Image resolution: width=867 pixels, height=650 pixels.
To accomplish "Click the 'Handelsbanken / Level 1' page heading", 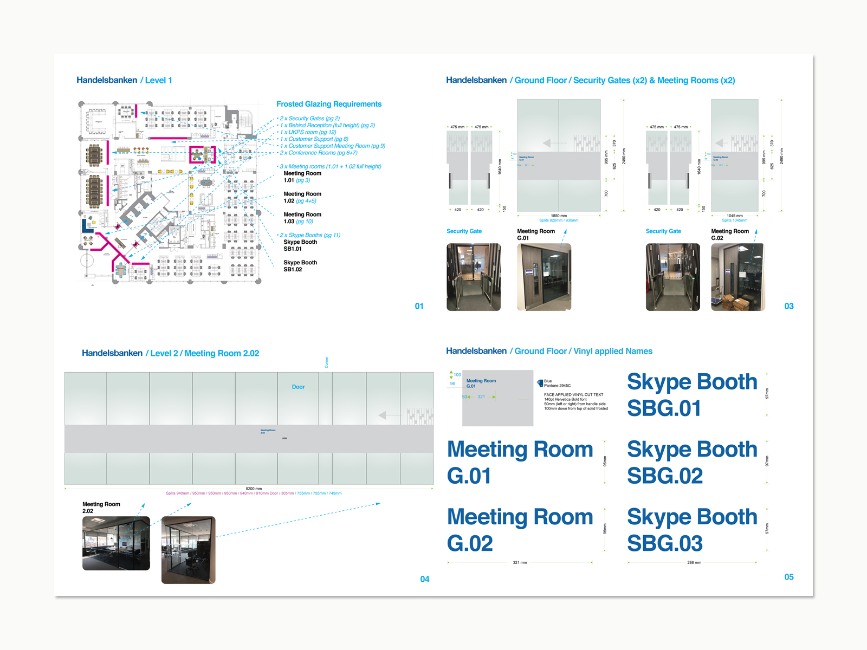I will click(x=124, y=80).
